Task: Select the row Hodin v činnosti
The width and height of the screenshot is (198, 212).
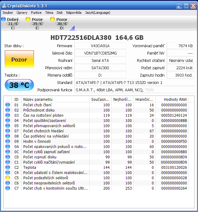Action: (x=96, y=142)
